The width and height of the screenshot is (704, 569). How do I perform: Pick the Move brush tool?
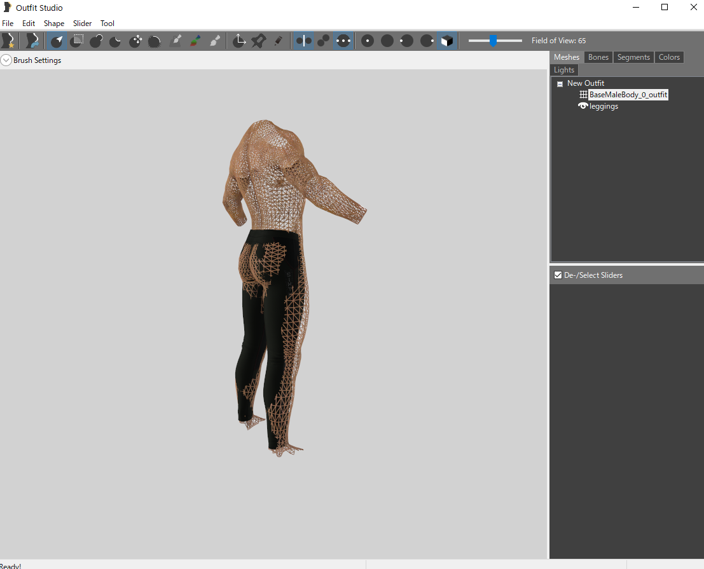(135, 41)
